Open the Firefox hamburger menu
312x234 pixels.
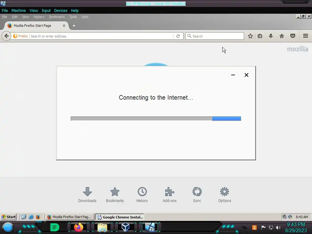(x=306, y=36)
